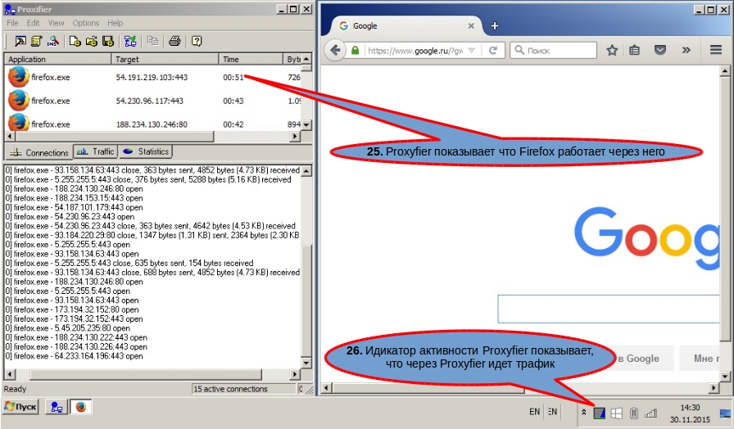Close the Google tab

pyautogui.click(x=471, y=26)
